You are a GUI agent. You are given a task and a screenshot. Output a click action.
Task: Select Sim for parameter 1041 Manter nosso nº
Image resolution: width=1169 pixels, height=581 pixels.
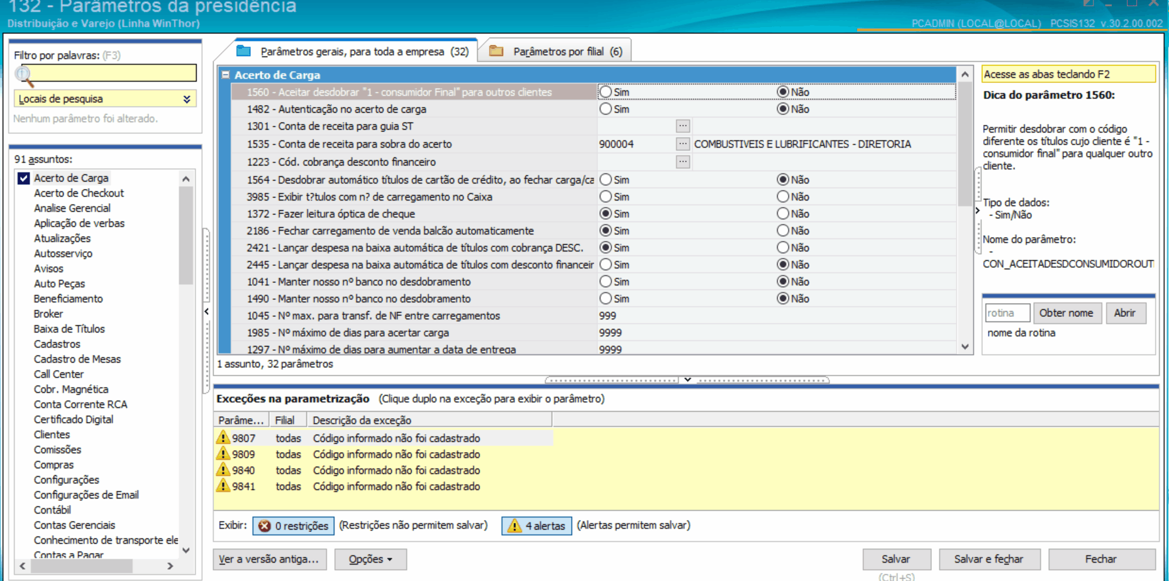(x=606, y=282)
